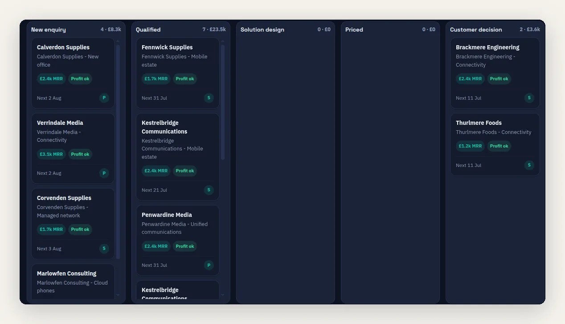Select the Solution design column header
565x324 pixels.
pyautogui.click(x=286, y=29)
